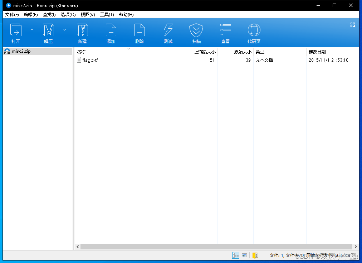
Task: Expand the Open button dropdown arrow
Action: 32,30
